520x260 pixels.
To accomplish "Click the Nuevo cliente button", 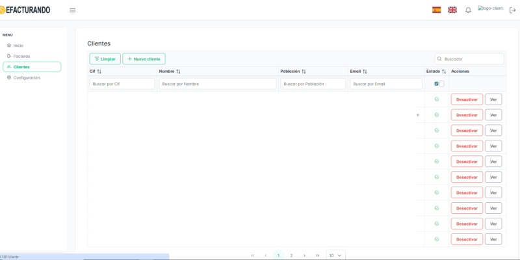I will coord(144,58).
